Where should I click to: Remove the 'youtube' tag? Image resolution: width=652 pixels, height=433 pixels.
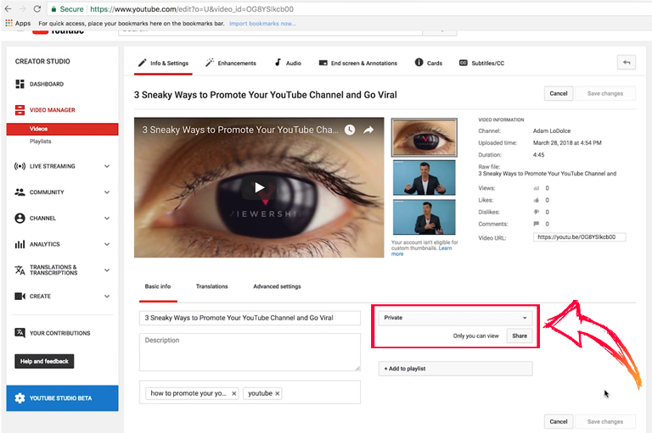click(x=278, y=393)
